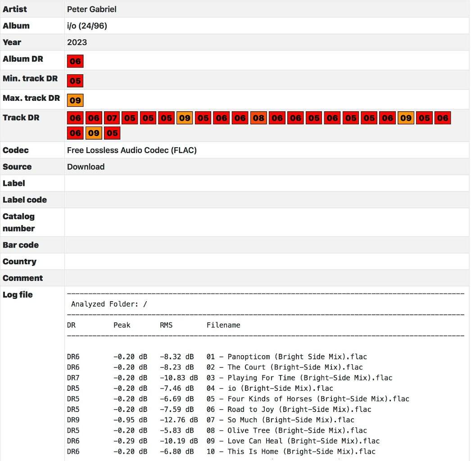Click the -6.69 dB RMS value
The width and height of the screenshot is (471, 461).
[x=177, y=399]
